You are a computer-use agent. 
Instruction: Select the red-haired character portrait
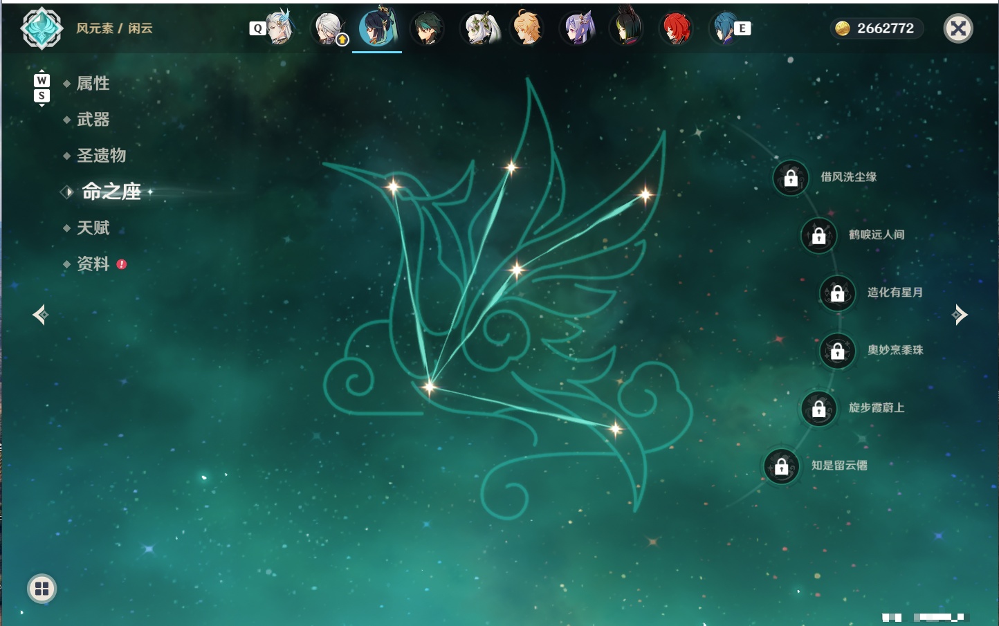coord(676,28)
